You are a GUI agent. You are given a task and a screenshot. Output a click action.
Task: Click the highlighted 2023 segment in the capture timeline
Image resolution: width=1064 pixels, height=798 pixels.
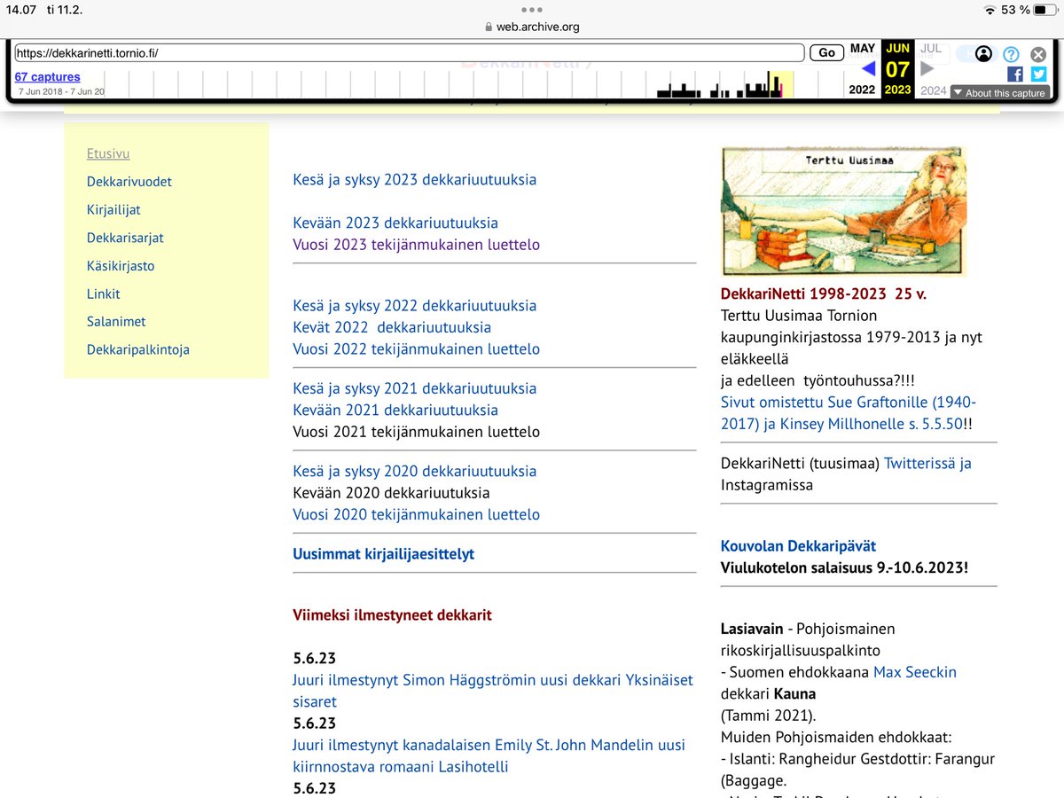780,84
